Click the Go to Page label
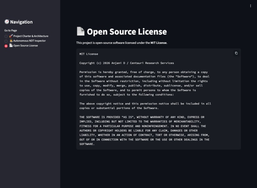Screen dimensions: 257x188 10,30
